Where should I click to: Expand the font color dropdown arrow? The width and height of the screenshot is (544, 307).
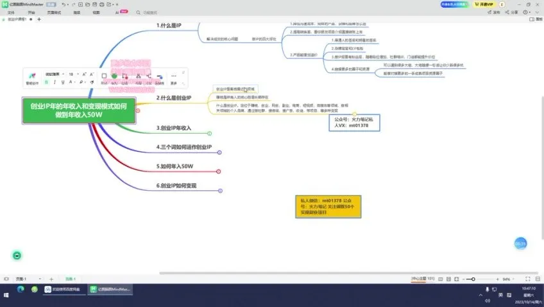click(76, 82)
